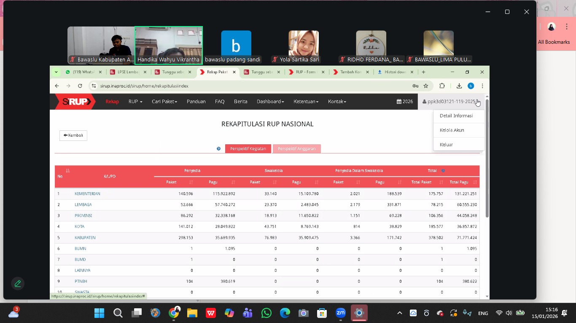576x323 pixels.
Task: Expand the RUP dropdown menu
Action: 135,101
